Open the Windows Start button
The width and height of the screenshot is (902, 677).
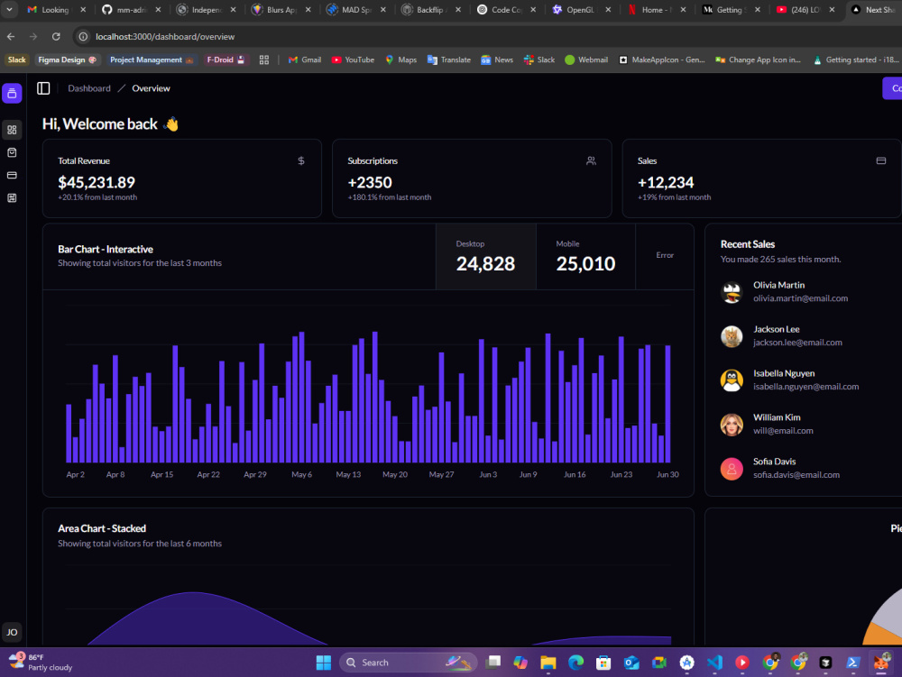[324, 663]
